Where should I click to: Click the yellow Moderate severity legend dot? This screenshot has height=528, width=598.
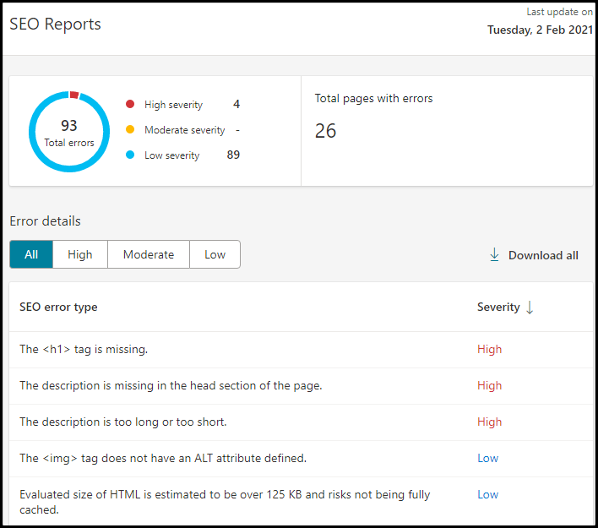[x=130, y=130]
